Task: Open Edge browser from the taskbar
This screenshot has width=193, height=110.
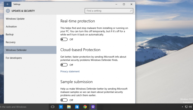Action: coord(61,107)
